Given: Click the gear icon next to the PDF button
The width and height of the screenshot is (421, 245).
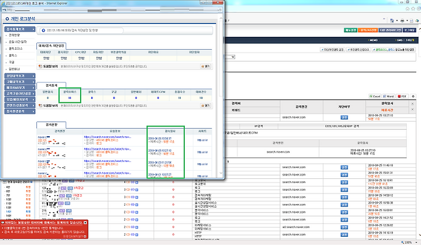Looking at the screenshot, I should click(413, 96).
